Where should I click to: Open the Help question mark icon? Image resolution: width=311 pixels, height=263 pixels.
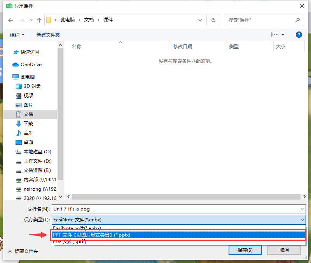299,35
